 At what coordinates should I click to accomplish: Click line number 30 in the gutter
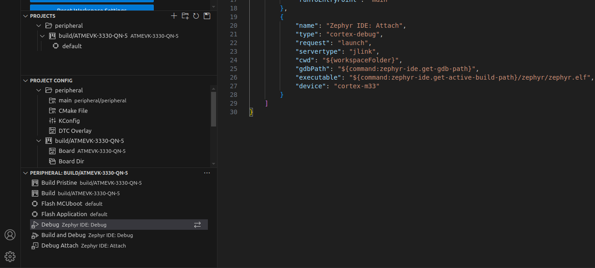pyautogui.click(x=233, y=112)
